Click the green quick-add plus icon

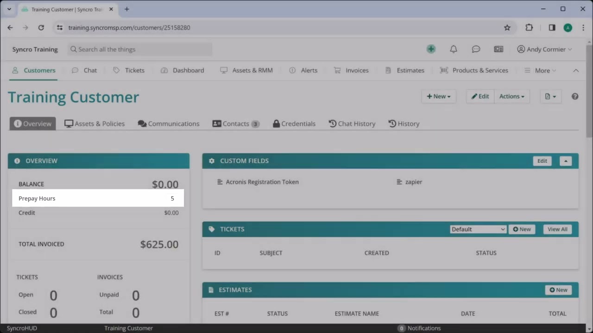click(431, 49)
